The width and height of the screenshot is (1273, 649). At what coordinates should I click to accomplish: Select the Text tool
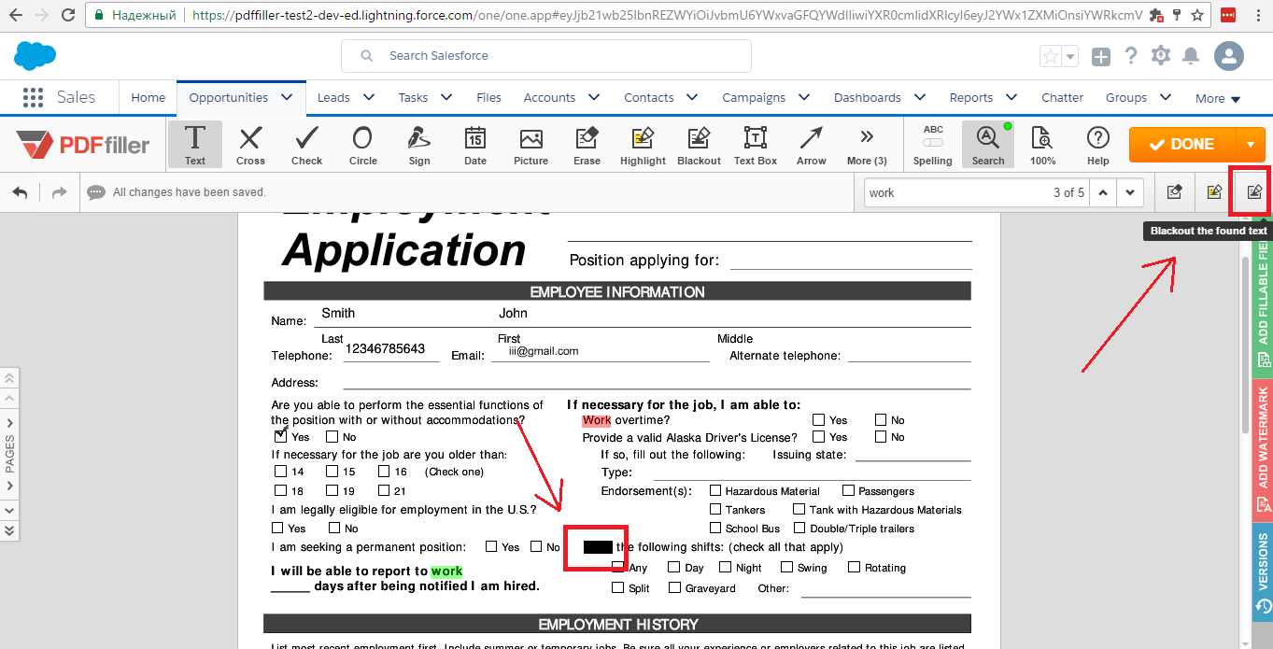pos(194,145)
